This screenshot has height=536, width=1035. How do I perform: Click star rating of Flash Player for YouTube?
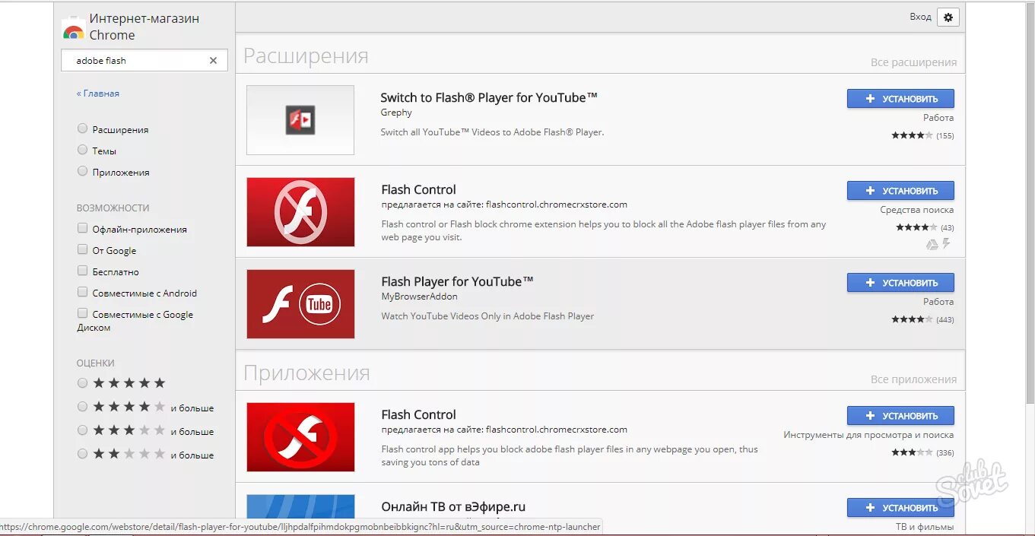click(x=912, y=319)
